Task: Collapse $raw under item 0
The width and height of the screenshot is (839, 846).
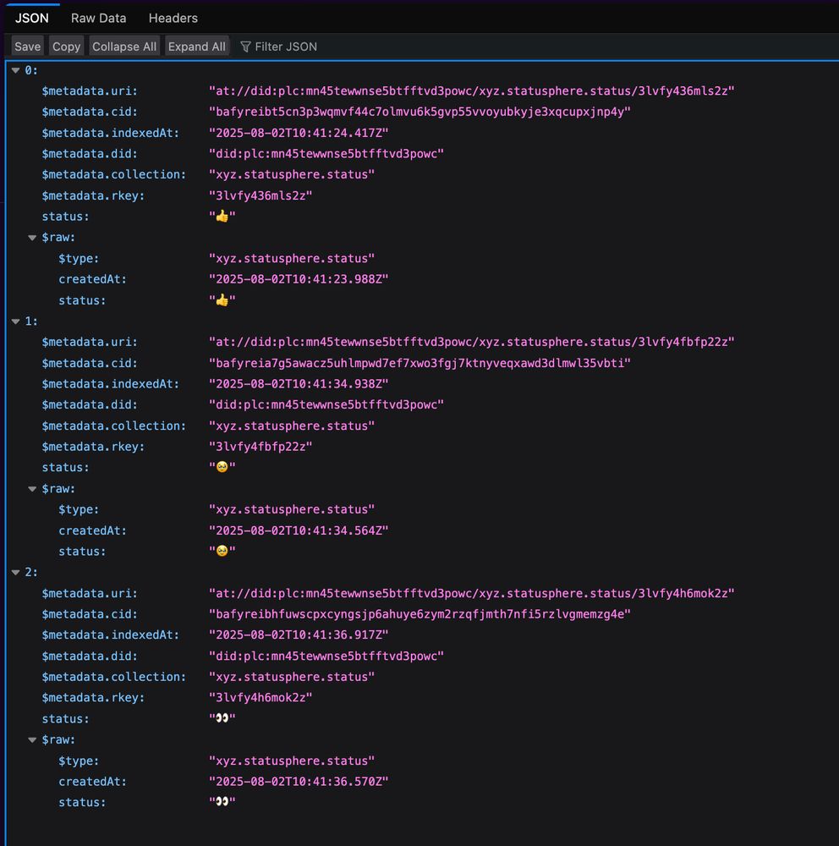Action: pos(32,238)
